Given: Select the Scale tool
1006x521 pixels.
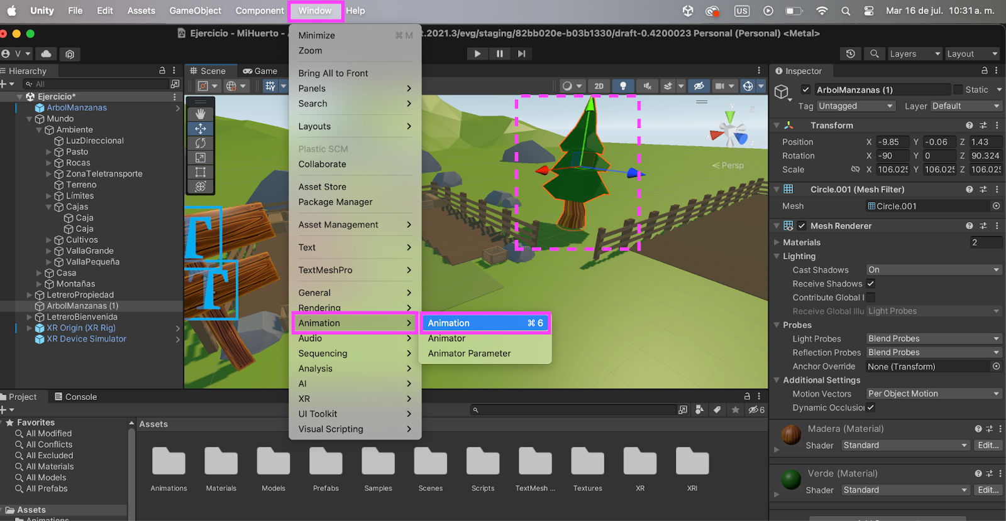Looking at the screenshot, I should point(201,158).
